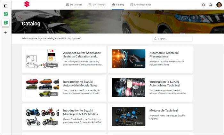Select the Catalog tab
This screenshot has height=135, width=224.
click(x=118, y=5)
